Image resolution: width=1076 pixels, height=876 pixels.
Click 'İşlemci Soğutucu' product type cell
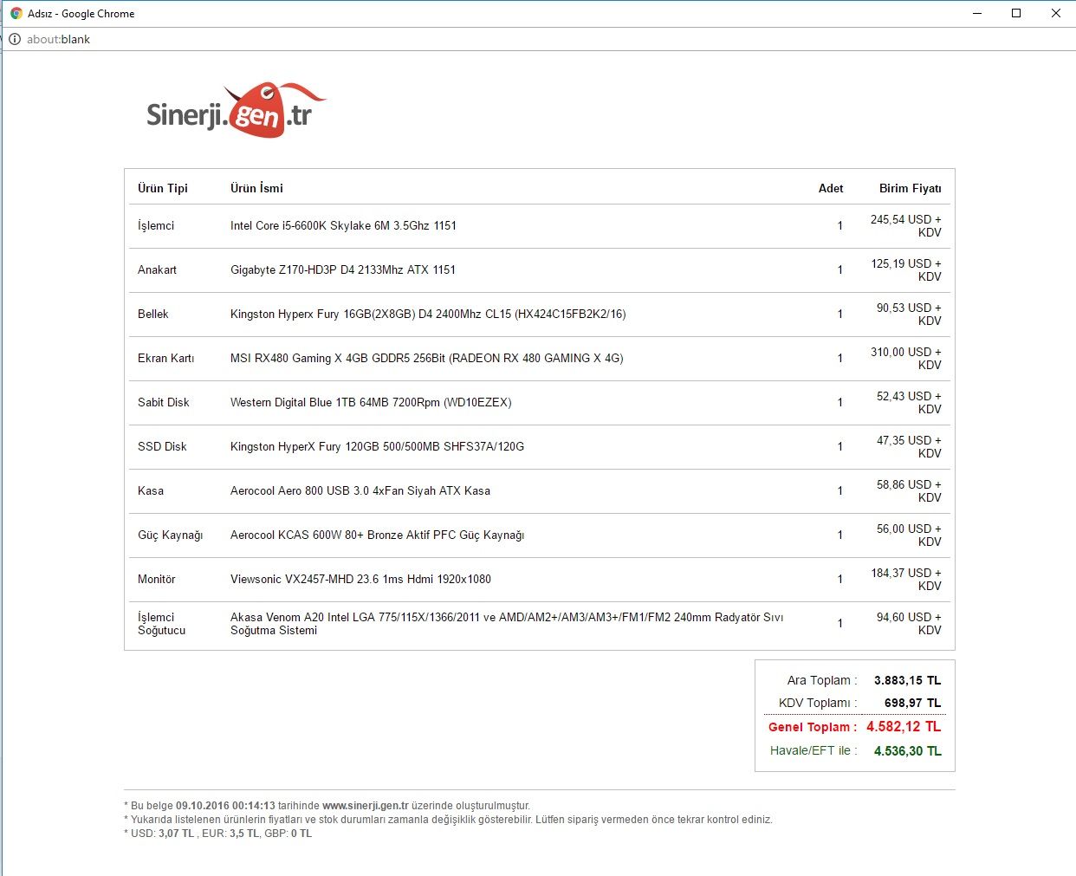point(162,624)
